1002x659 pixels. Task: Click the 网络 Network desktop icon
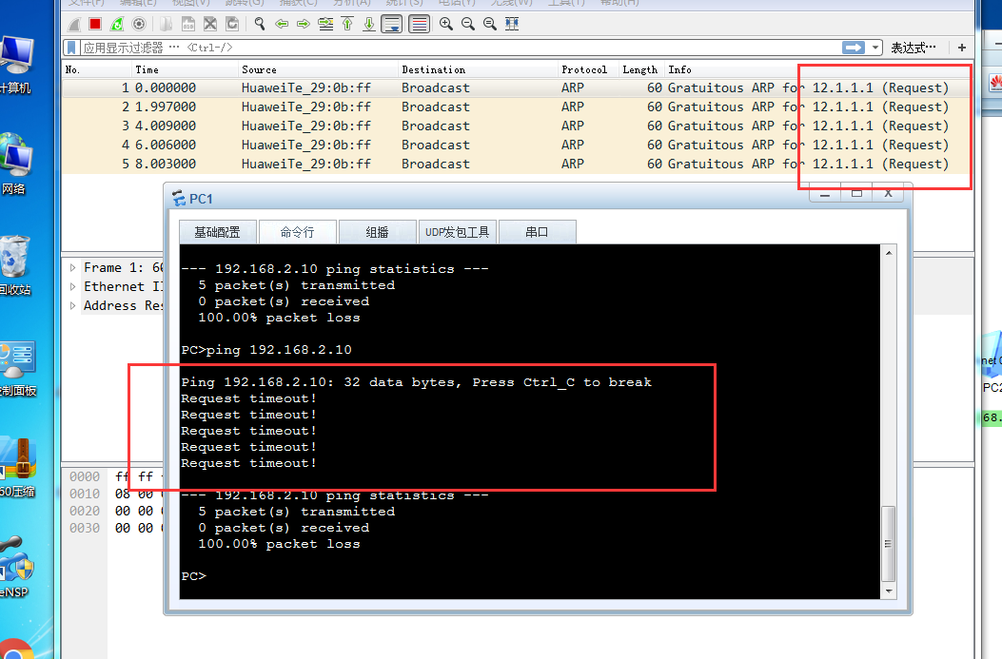tap(14, 165)
